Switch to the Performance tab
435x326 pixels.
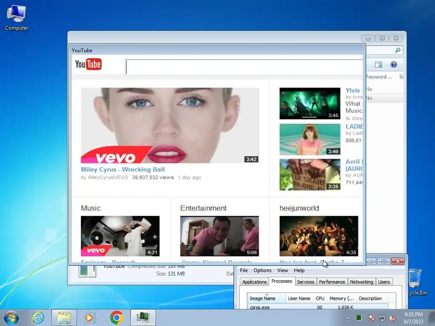click(332, 282)
